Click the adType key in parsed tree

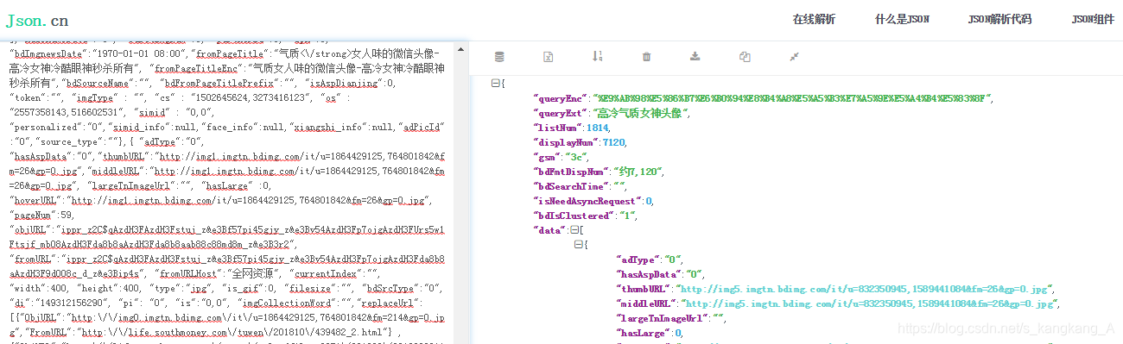pos(638,260)
